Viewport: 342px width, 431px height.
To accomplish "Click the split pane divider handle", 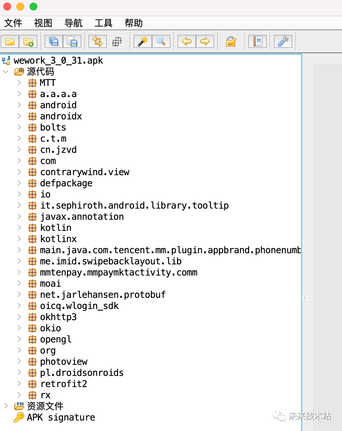I will [305, 298].
